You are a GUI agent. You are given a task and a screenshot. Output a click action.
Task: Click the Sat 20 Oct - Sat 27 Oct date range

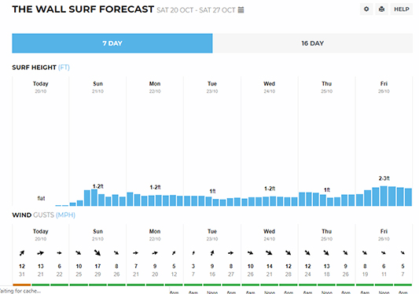(x=196, y=10)
